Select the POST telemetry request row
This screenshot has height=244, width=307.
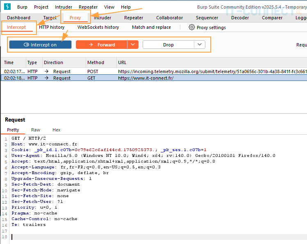click(123, 71)
